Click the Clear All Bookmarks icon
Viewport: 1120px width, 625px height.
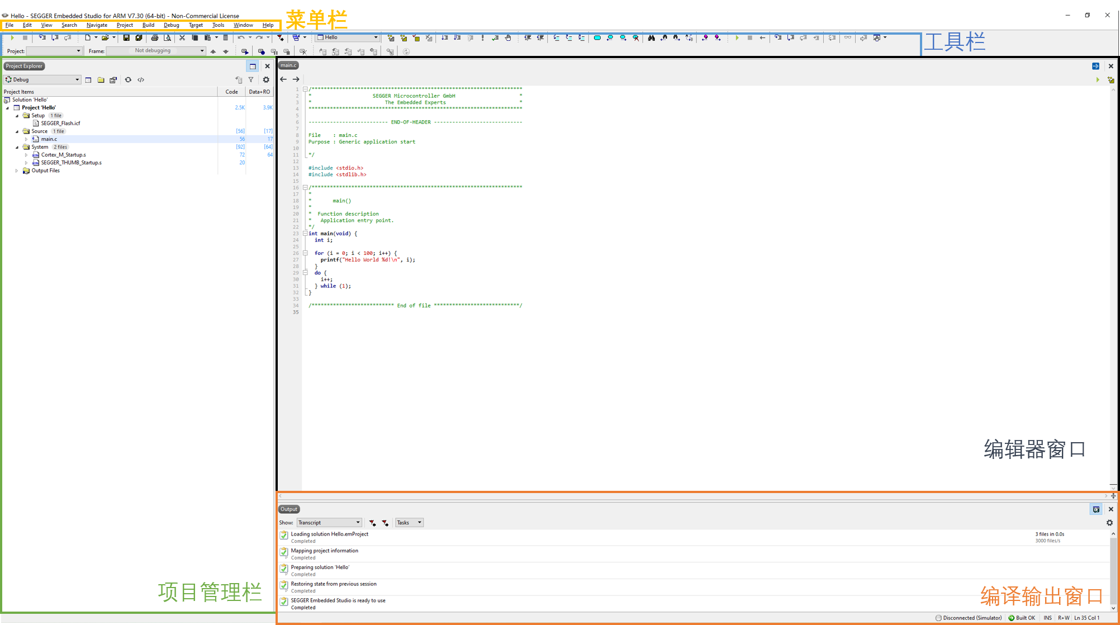pyautogui.click(x=635, y=37)
